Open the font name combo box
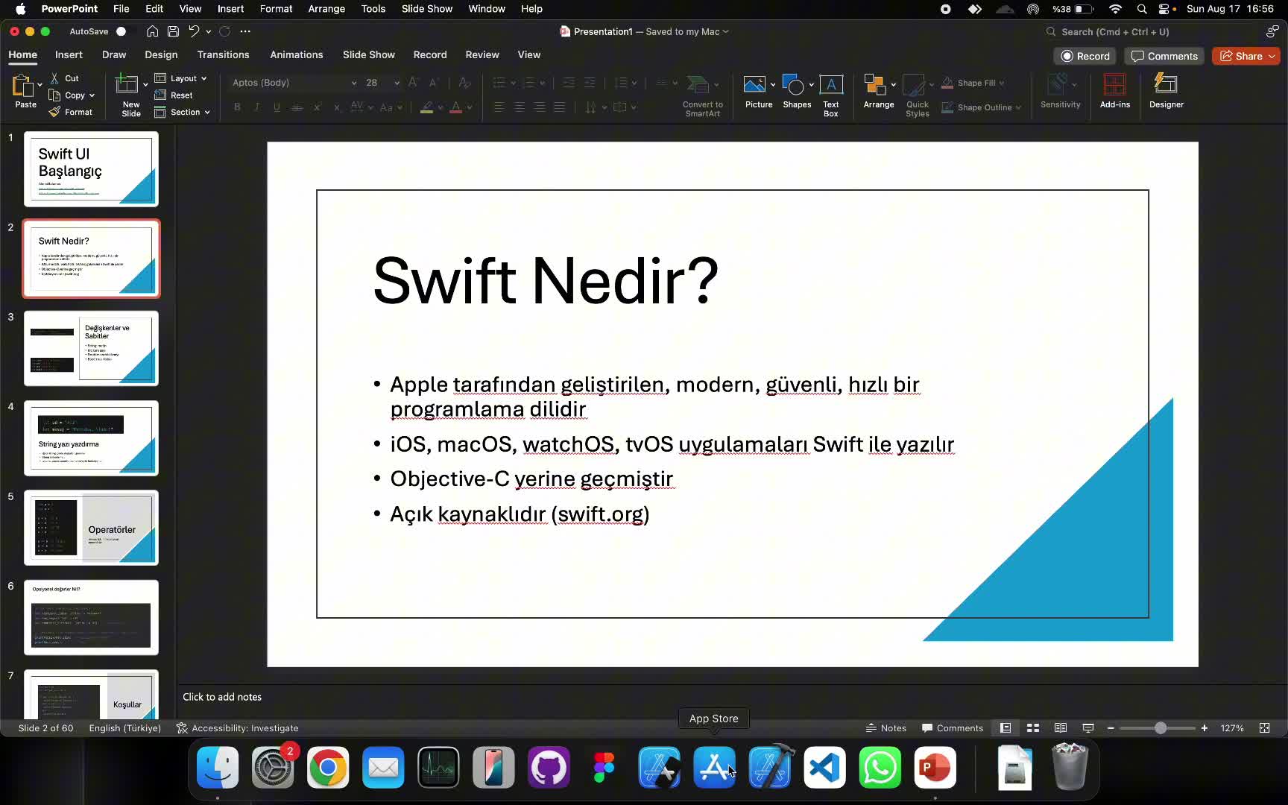 coord(293,83)
